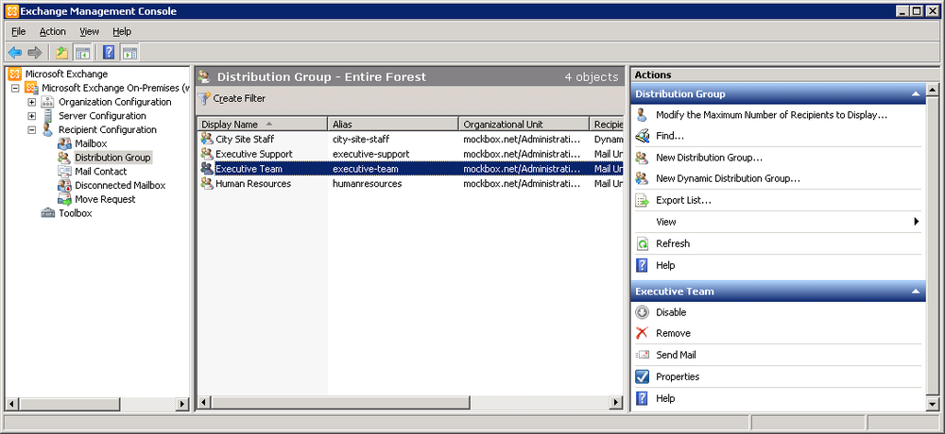Toggle the console tree pane toolbar icon
This screenshot has width=945, height=434.
pyautogui.click(x=82, y=53)
